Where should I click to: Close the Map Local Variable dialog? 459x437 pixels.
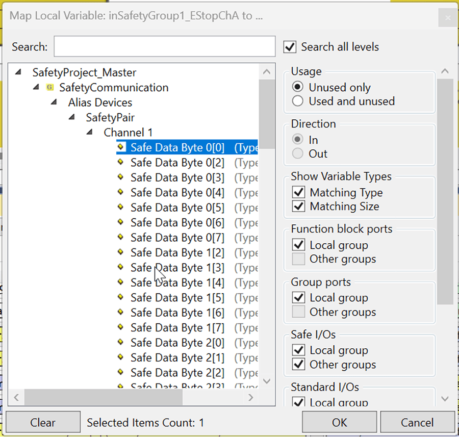tap(447, 18)
